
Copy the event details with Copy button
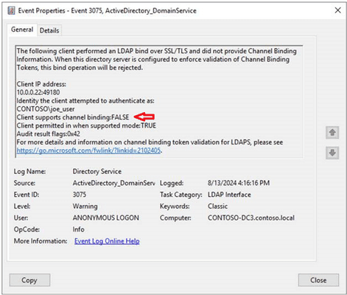coord(29,280)
